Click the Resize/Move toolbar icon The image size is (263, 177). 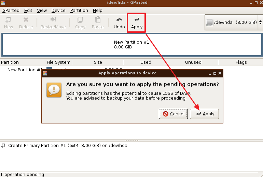(53, 23)
